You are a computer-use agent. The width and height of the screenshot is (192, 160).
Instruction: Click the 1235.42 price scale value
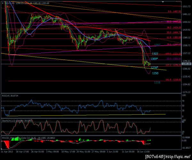pos(186,76)
